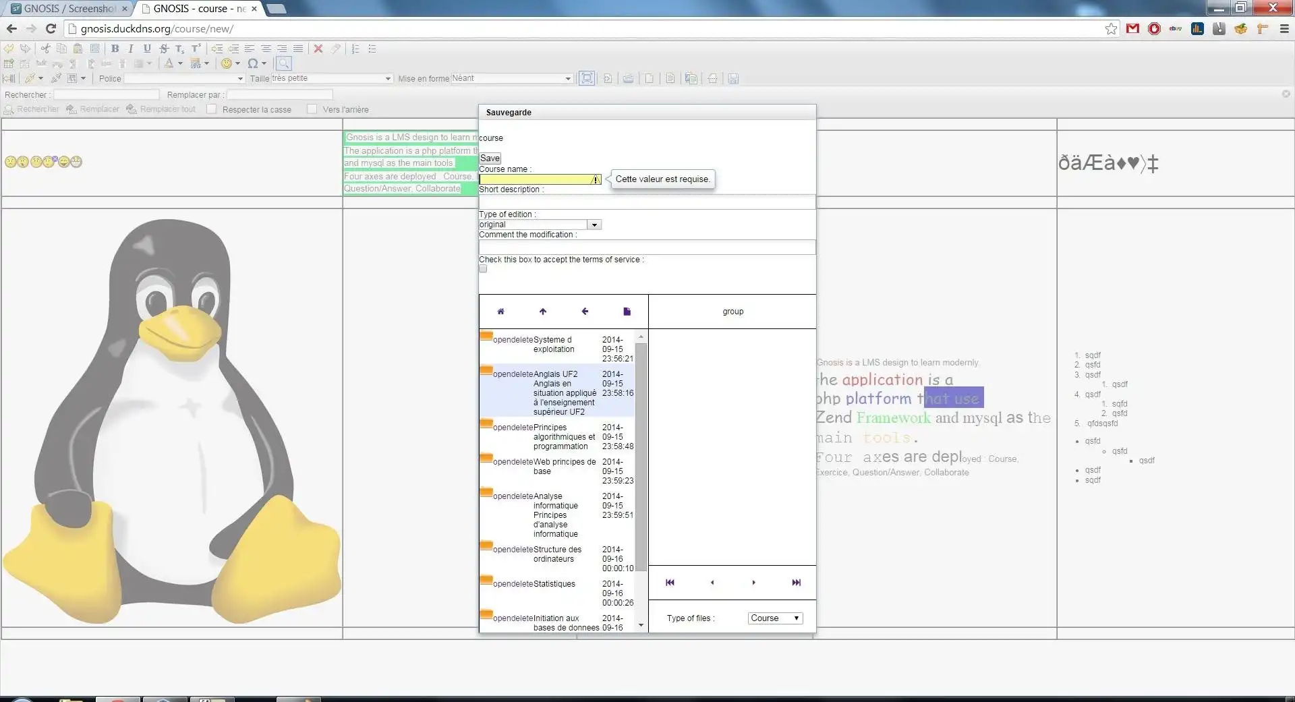Click the new file icon in browser
Screen dimensions: 1295x702
(x=627, y=312)
